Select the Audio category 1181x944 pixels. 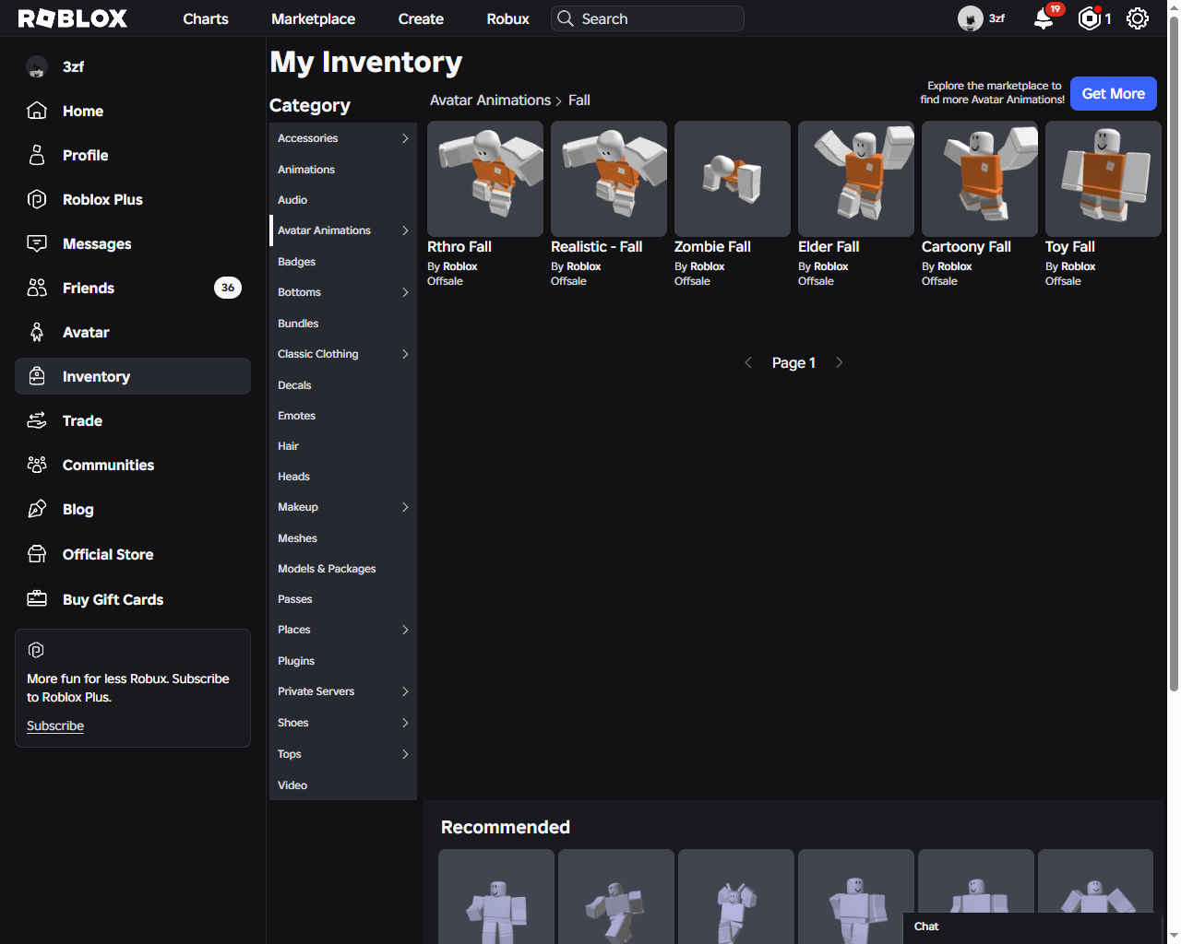tap(343, 200)
